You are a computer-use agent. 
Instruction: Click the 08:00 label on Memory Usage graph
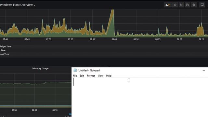click(34, 110)
